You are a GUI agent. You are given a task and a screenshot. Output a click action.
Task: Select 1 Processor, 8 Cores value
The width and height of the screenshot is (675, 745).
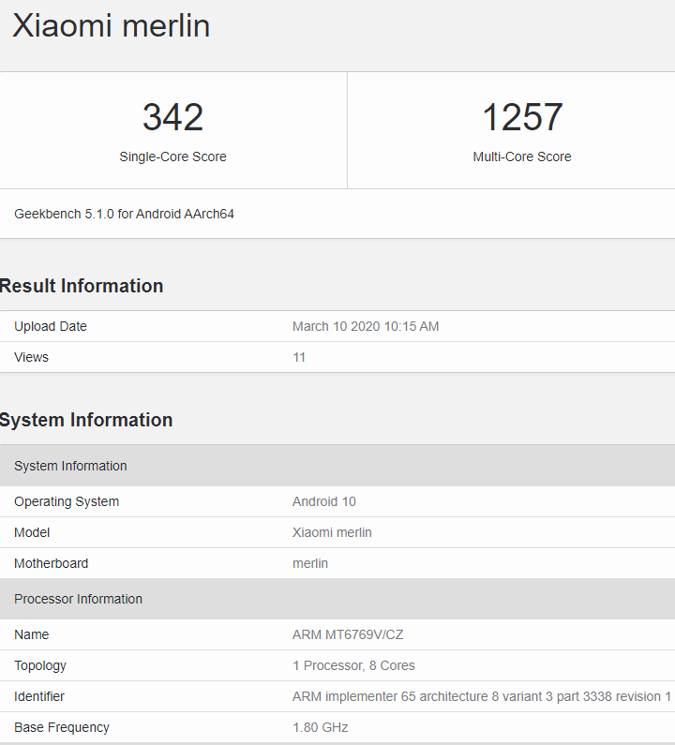point(353,665)
